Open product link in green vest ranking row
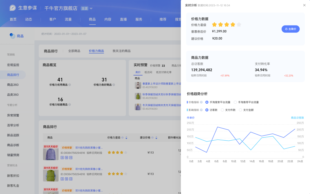 click(x=89, y=169)
